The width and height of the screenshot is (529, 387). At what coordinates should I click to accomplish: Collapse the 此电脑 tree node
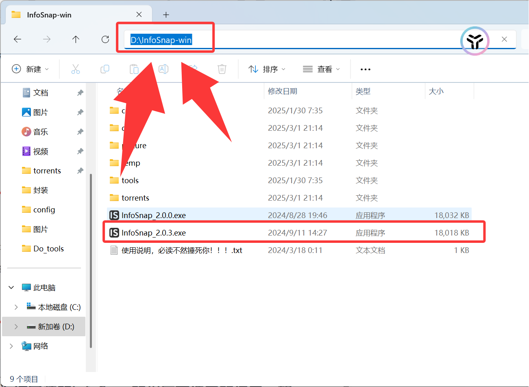point(11,288)
